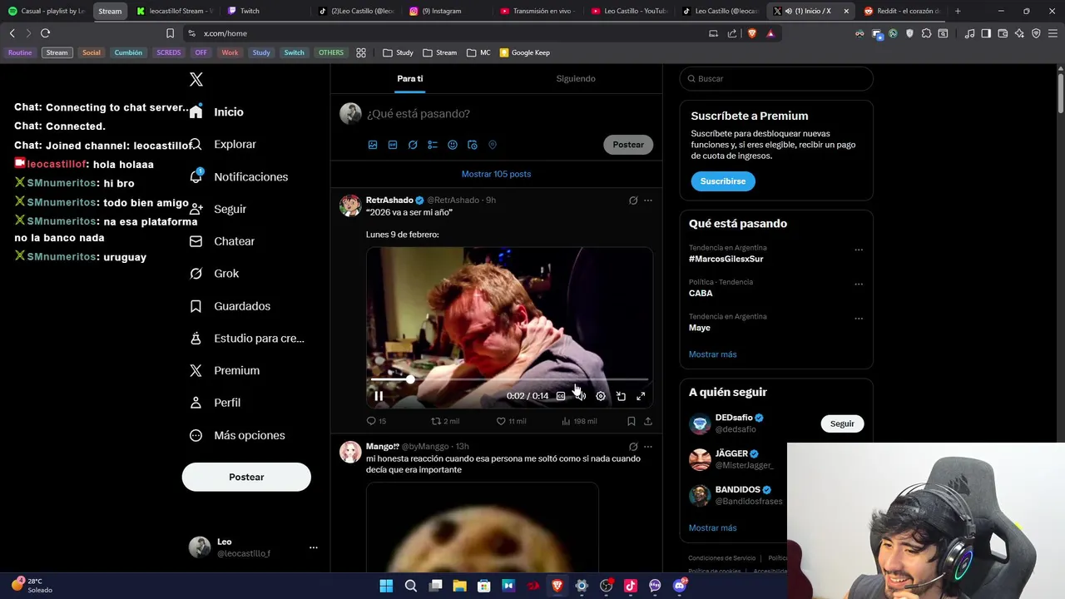Open Estudio para creadores item
This screenshot has height=599, width=1065.
[247, 338]
